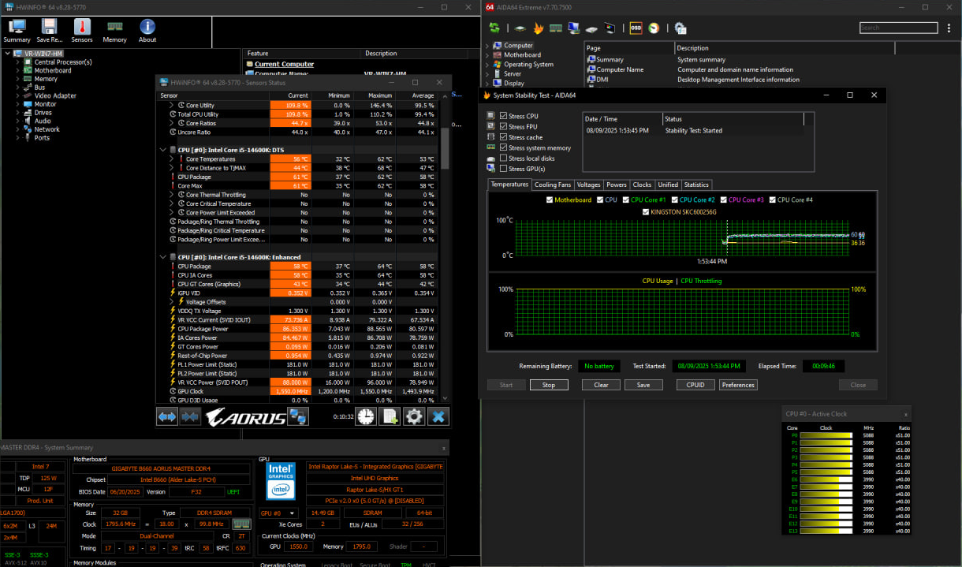This screenshot has height=567, width=962.
Task: Enable the Stress local disks checkbox
Action: point(504,159)
